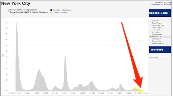This screenshot has height=109, width=173.
Task: Choose the Capital Region option
Action: pos(151,23)
